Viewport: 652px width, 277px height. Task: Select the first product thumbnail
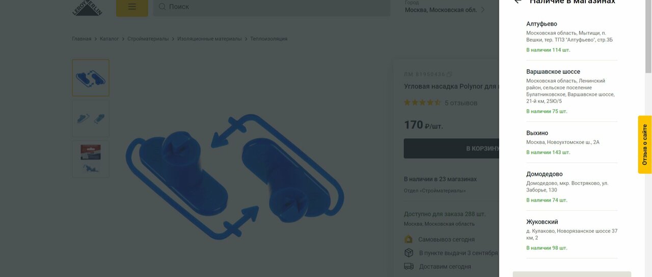point(91,78)
